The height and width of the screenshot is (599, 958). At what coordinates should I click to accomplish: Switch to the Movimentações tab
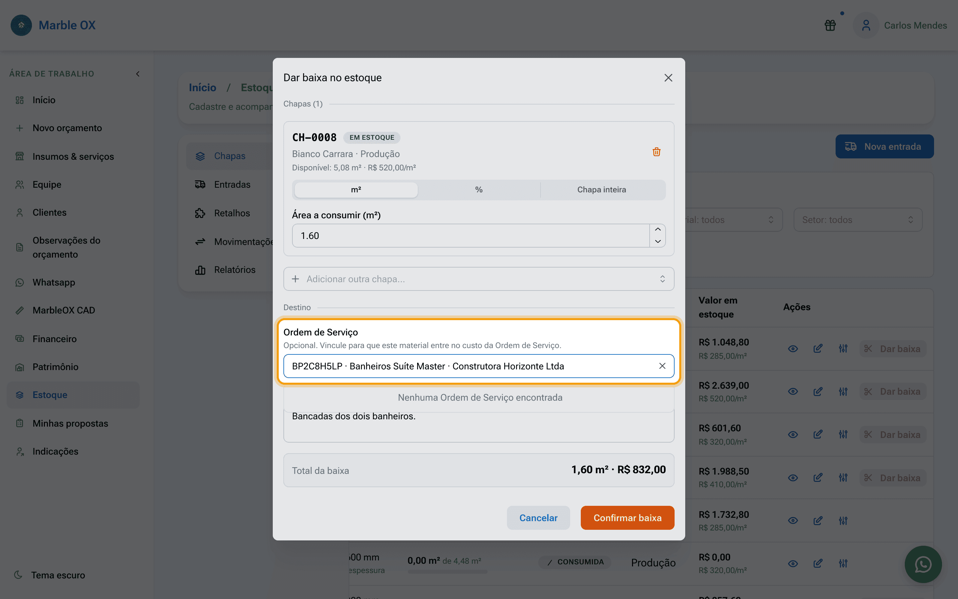click(230, 242)
